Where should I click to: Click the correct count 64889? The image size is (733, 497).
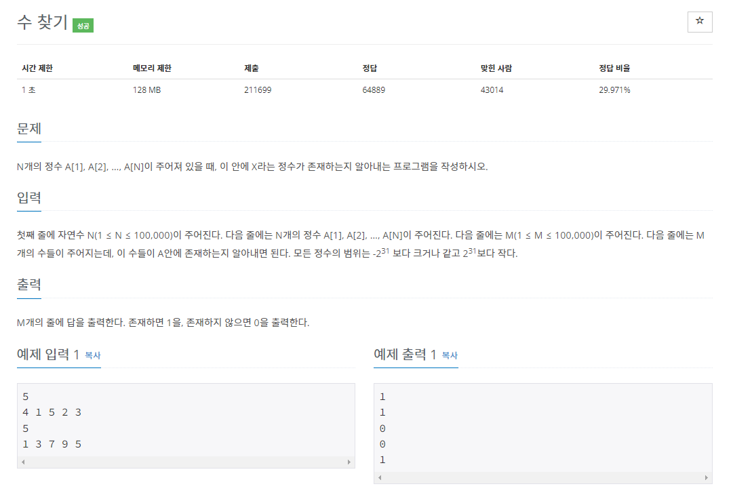click(x=374, y=90)
